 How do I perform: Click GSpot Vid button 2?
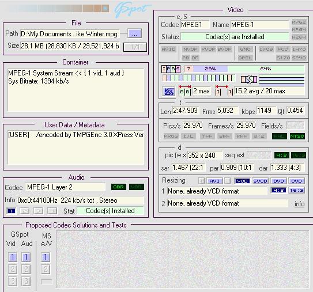13,270
